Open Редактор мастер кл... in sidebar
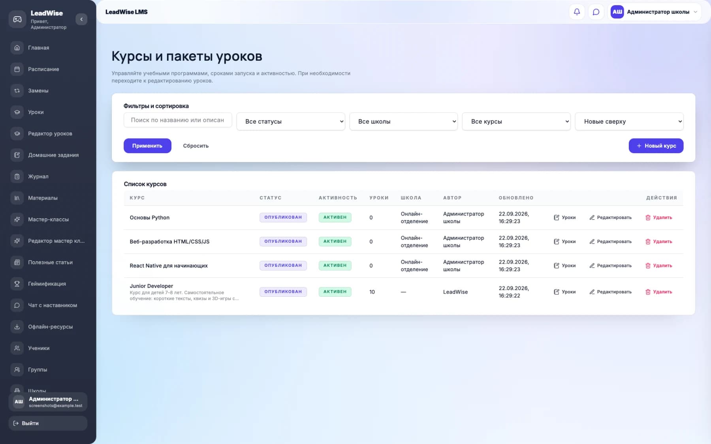The image size is (711, 444). click(48, 241)
